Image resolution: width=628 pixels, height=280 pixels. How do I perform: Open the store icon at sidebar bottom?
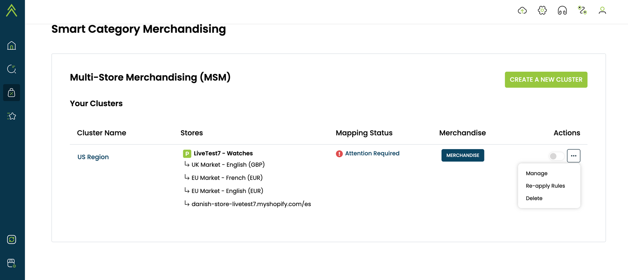click(x=11, y=263)
